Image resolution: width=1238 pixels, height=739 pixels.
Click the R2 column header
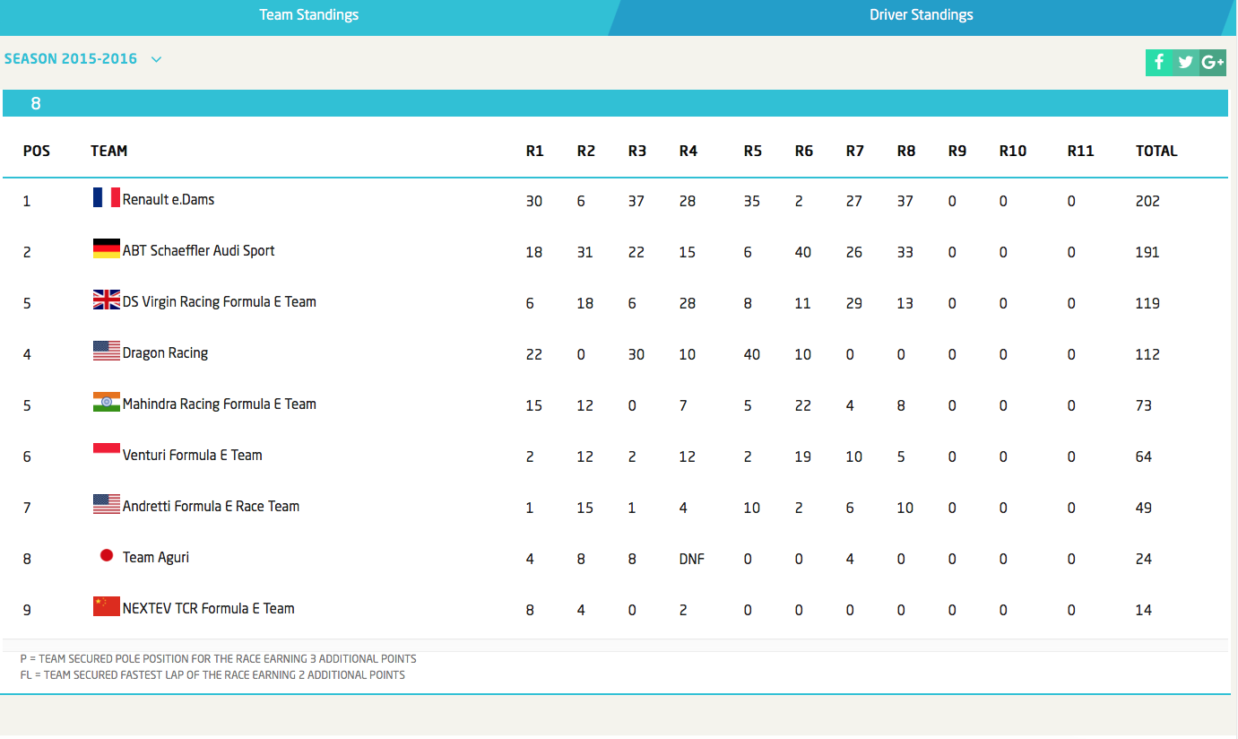point(586,151)
